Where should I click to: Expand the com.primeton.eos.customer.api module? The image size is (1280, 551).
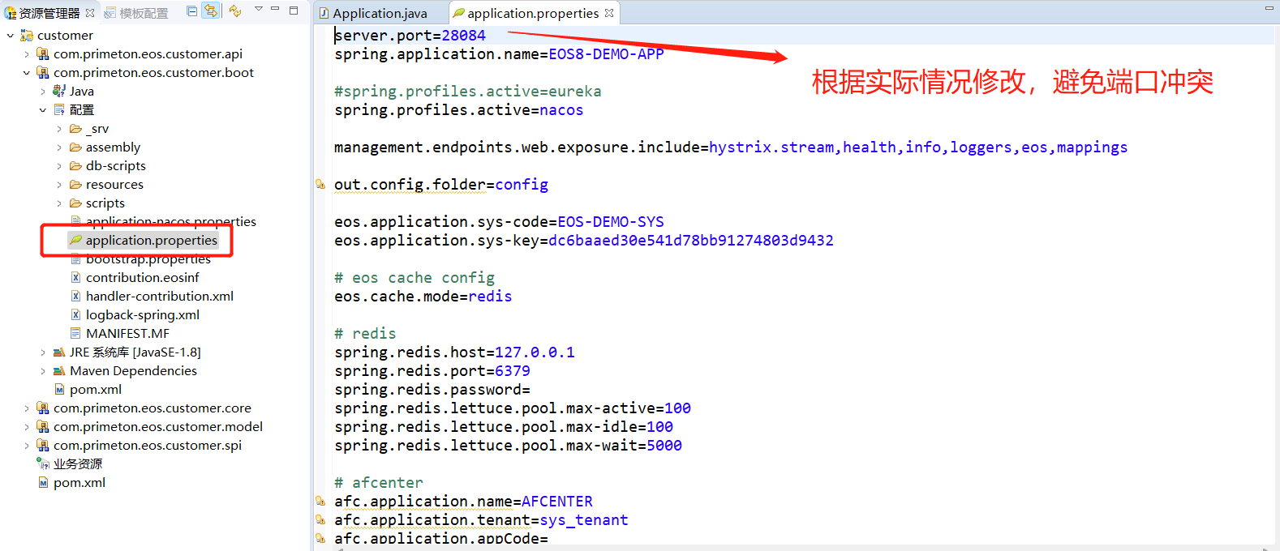tap(26, 54)
